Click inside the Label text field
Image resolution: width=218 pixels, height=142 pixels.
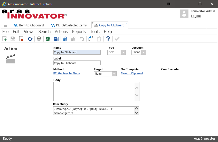pyautogui.click(x=77, y=63)
